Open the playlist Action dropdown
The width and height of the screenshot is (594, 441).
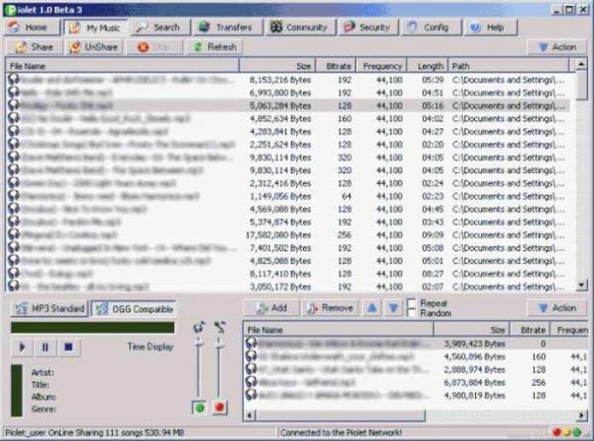557,308
